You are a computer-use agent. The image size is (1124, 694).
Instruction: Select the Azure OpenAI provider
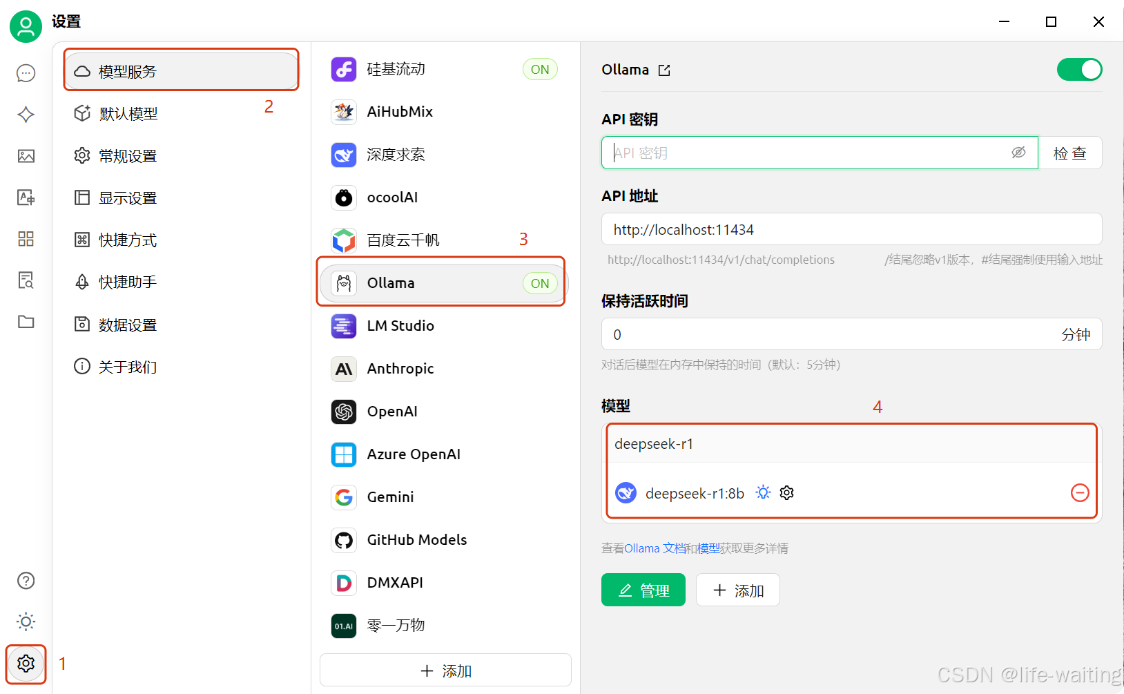coord(445,454)
